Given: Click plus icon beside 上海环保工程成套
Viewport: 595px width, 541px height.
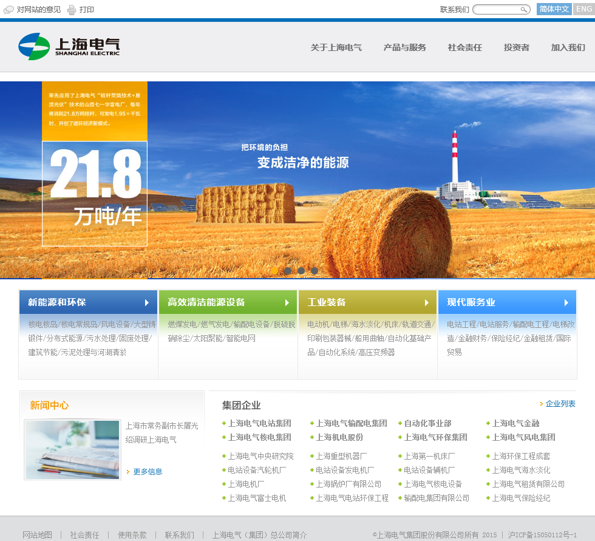Looking at the screenshot, I should coord(488,456).
